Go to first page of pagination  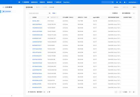coord(116,92)
